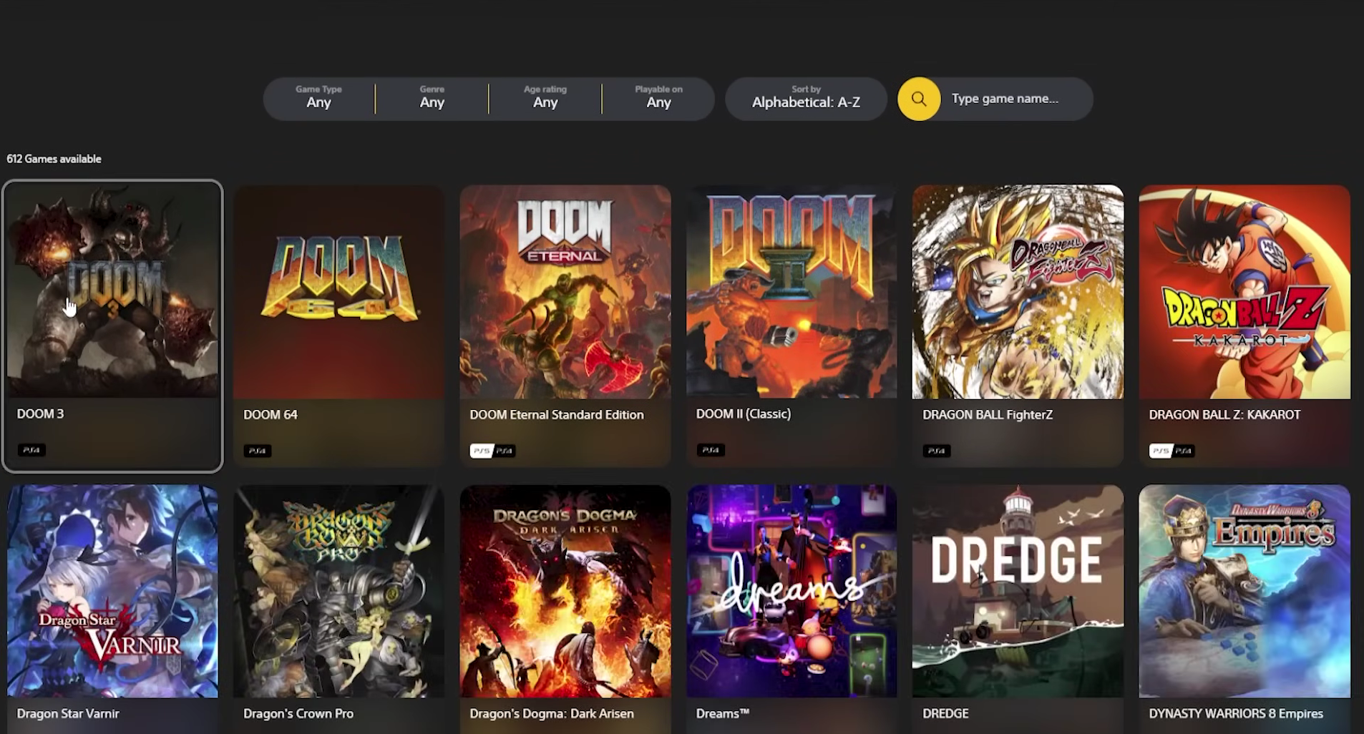Select the Dragon Star Varnir cover art
This screenshot has width=1364, height=734.
[113, 591]
